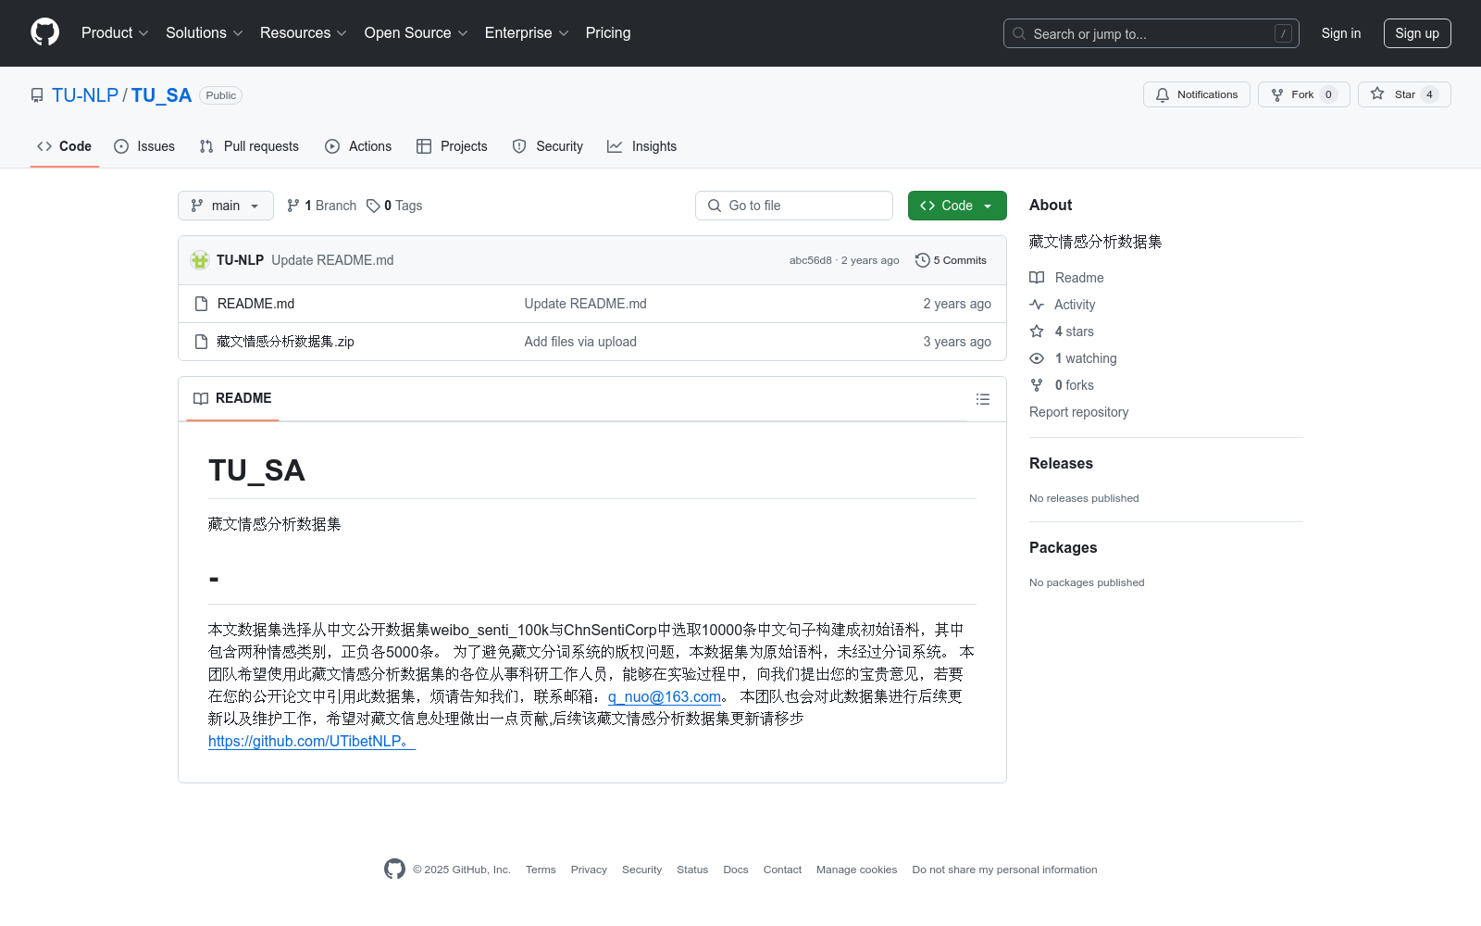View the 4 stars link
This screenshot has width=1481, height=926.
pyautogui.click(x=1062, y=332)
